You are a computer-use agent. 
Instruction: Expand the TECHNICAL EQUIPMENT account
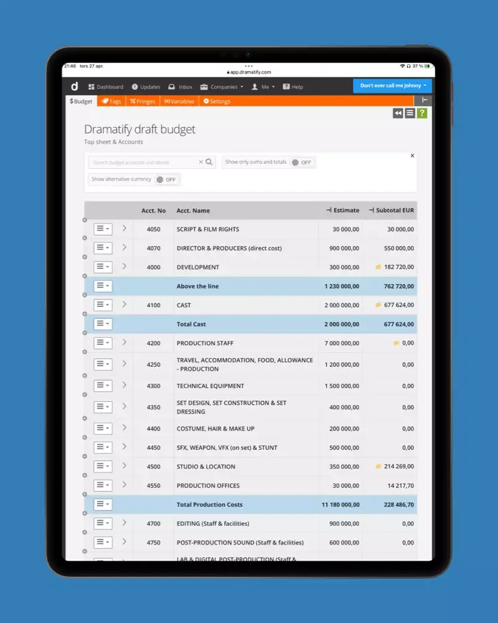[x=125, y=385]
